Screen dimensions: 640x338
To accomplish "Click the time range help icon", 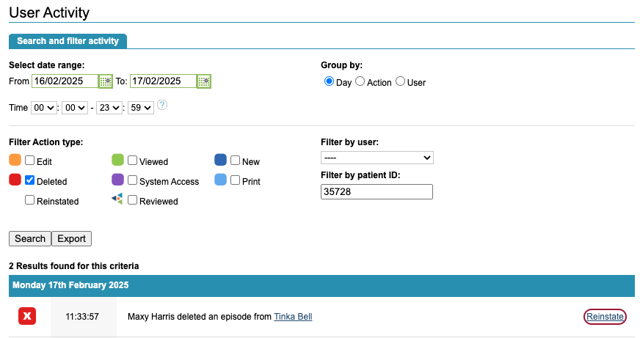I will point(162,105).
